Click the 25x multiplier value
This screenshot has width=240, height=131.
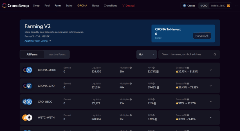tap(122, 103)
